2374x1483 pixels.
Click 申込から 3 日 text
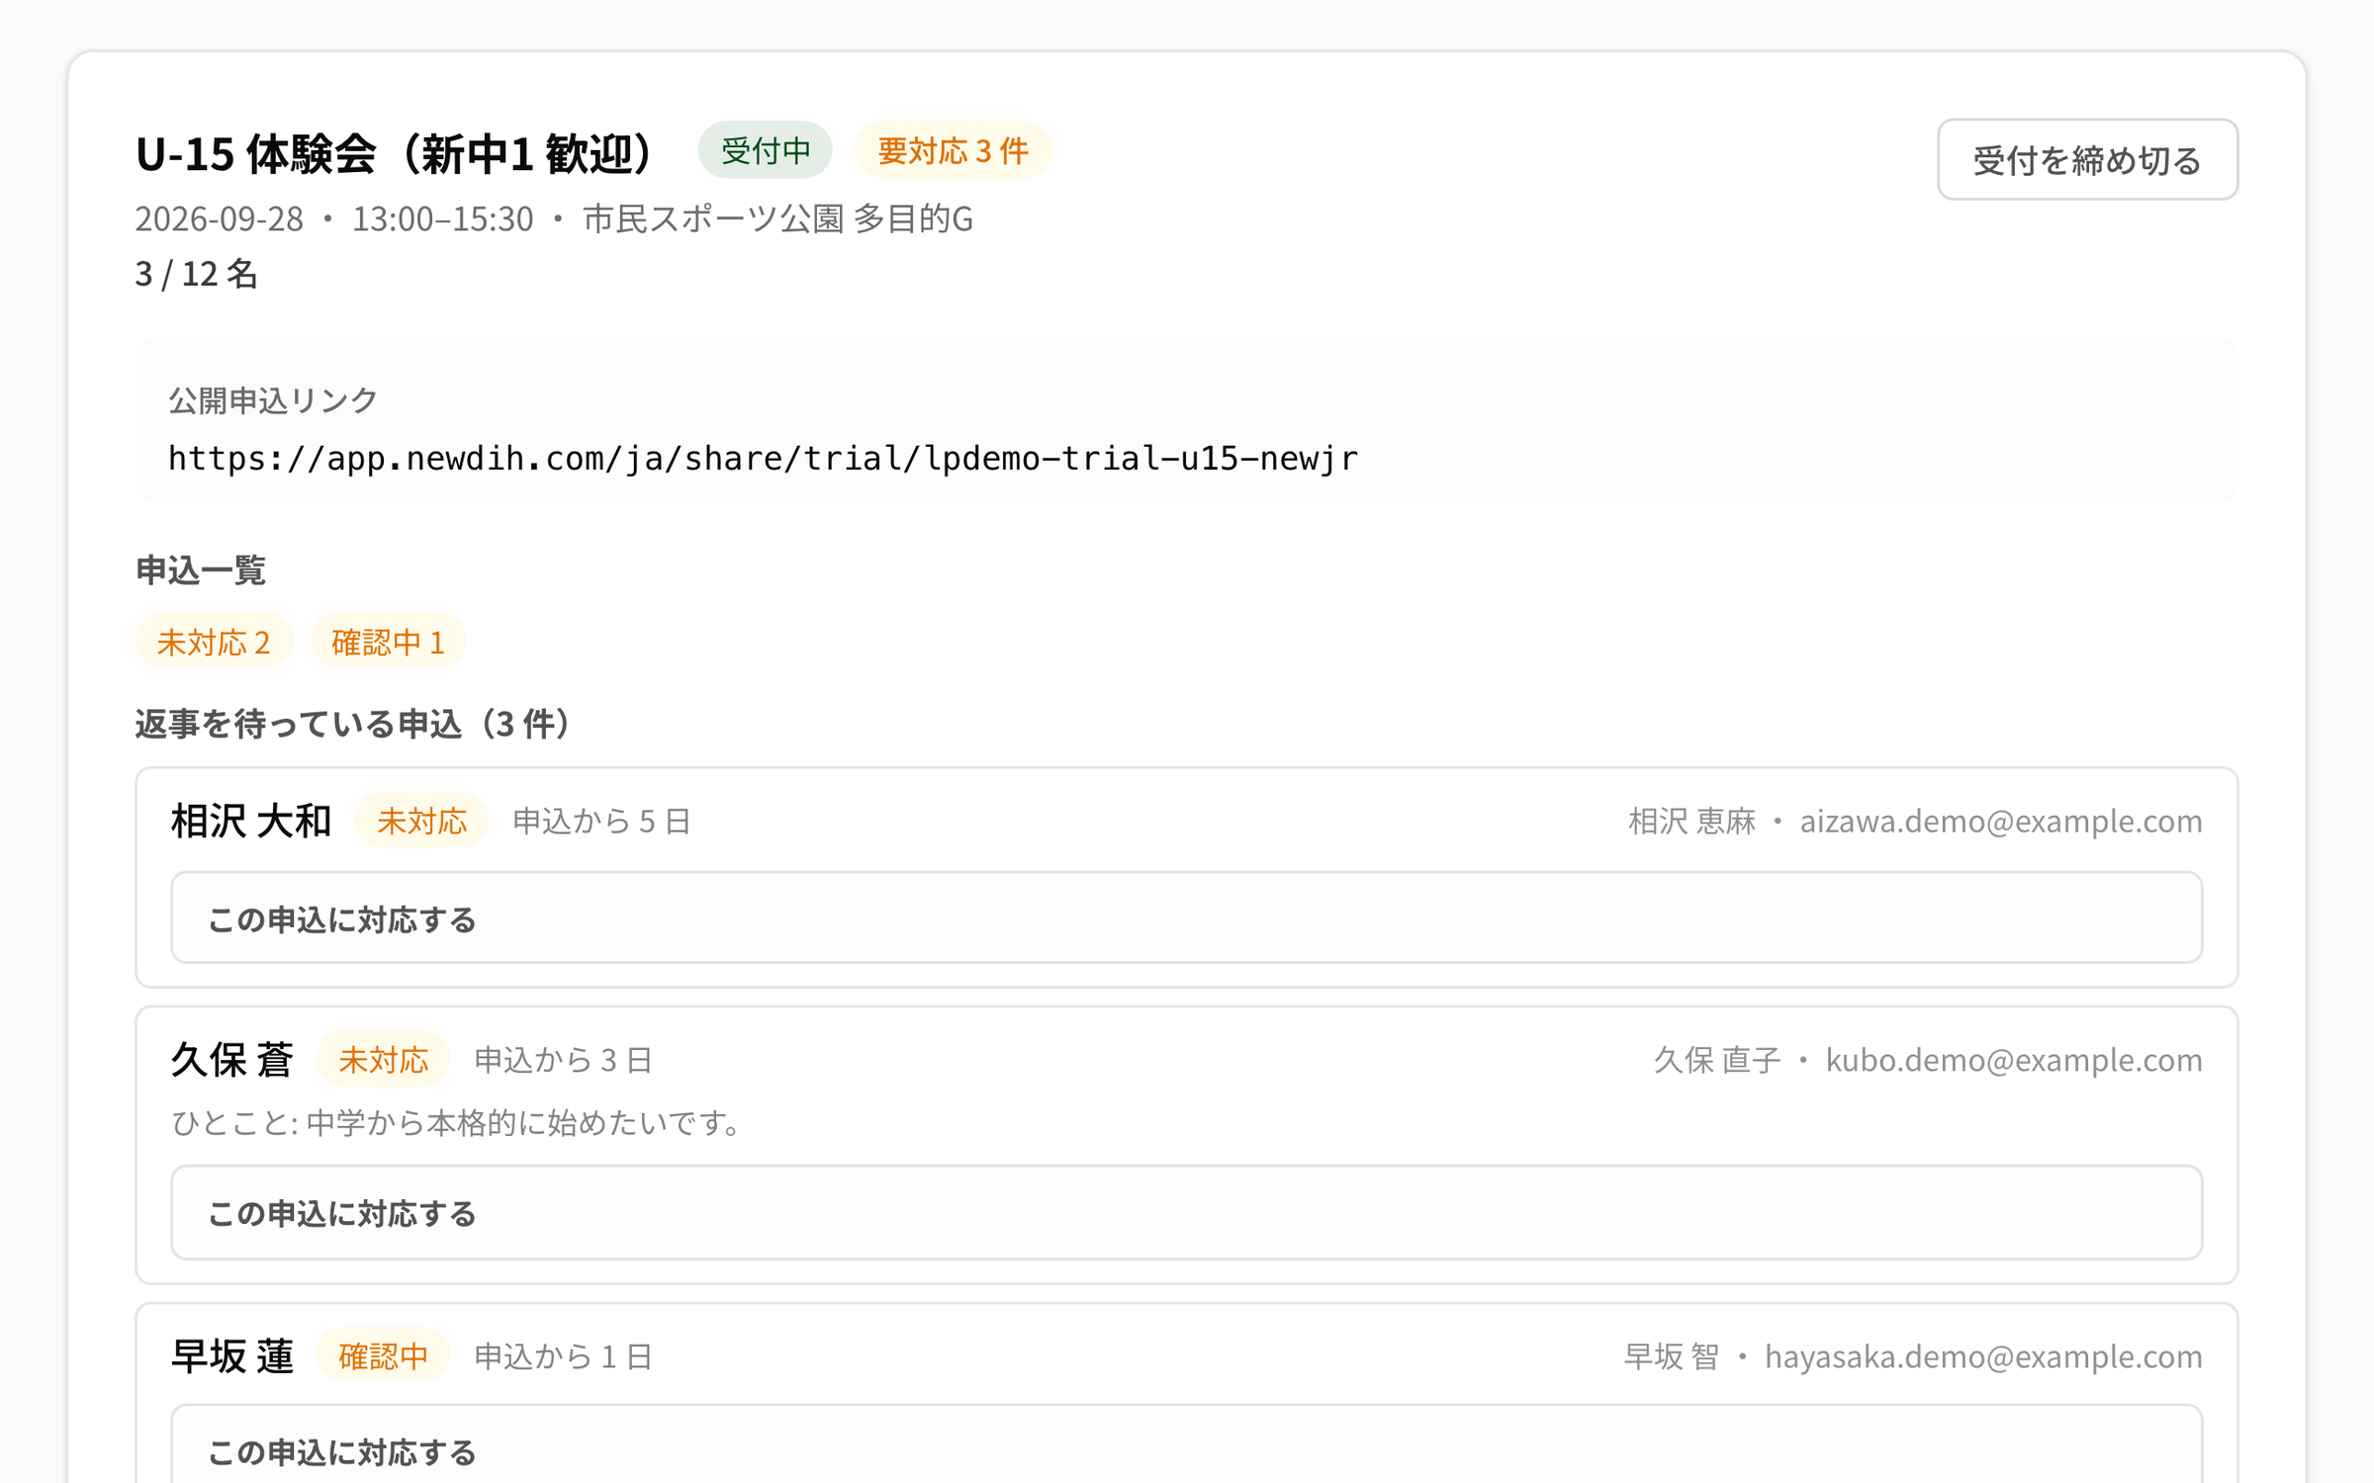click(563, 1060)
